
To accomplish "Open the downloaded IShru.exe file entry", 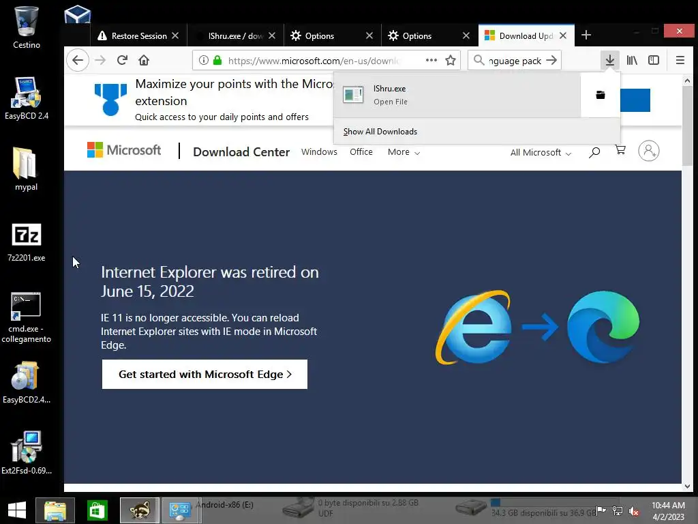I will 457,95.
